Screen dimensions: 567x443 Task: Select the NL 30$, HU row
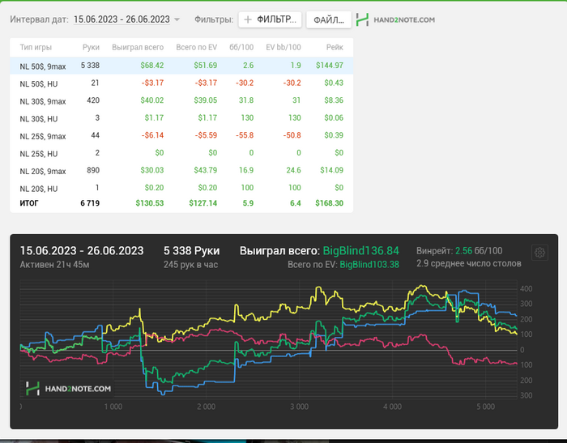(x=181, y=118)
